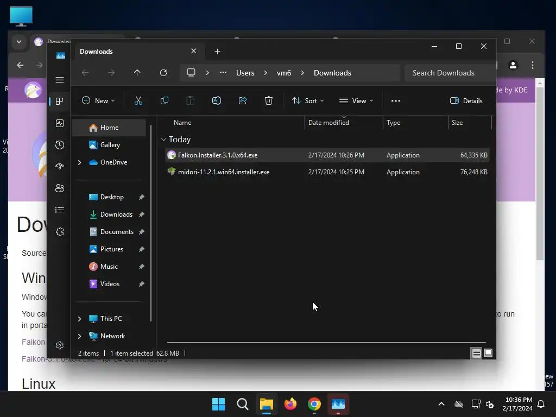Image resolution: width=556 pixels, height=417 pixels.
Task: Toggle the Details pane
Action: pos(466,100)
